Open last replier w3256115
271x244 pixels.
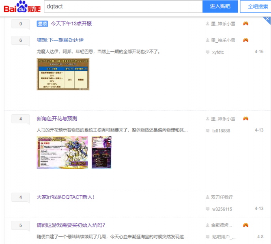pos(222,209)
